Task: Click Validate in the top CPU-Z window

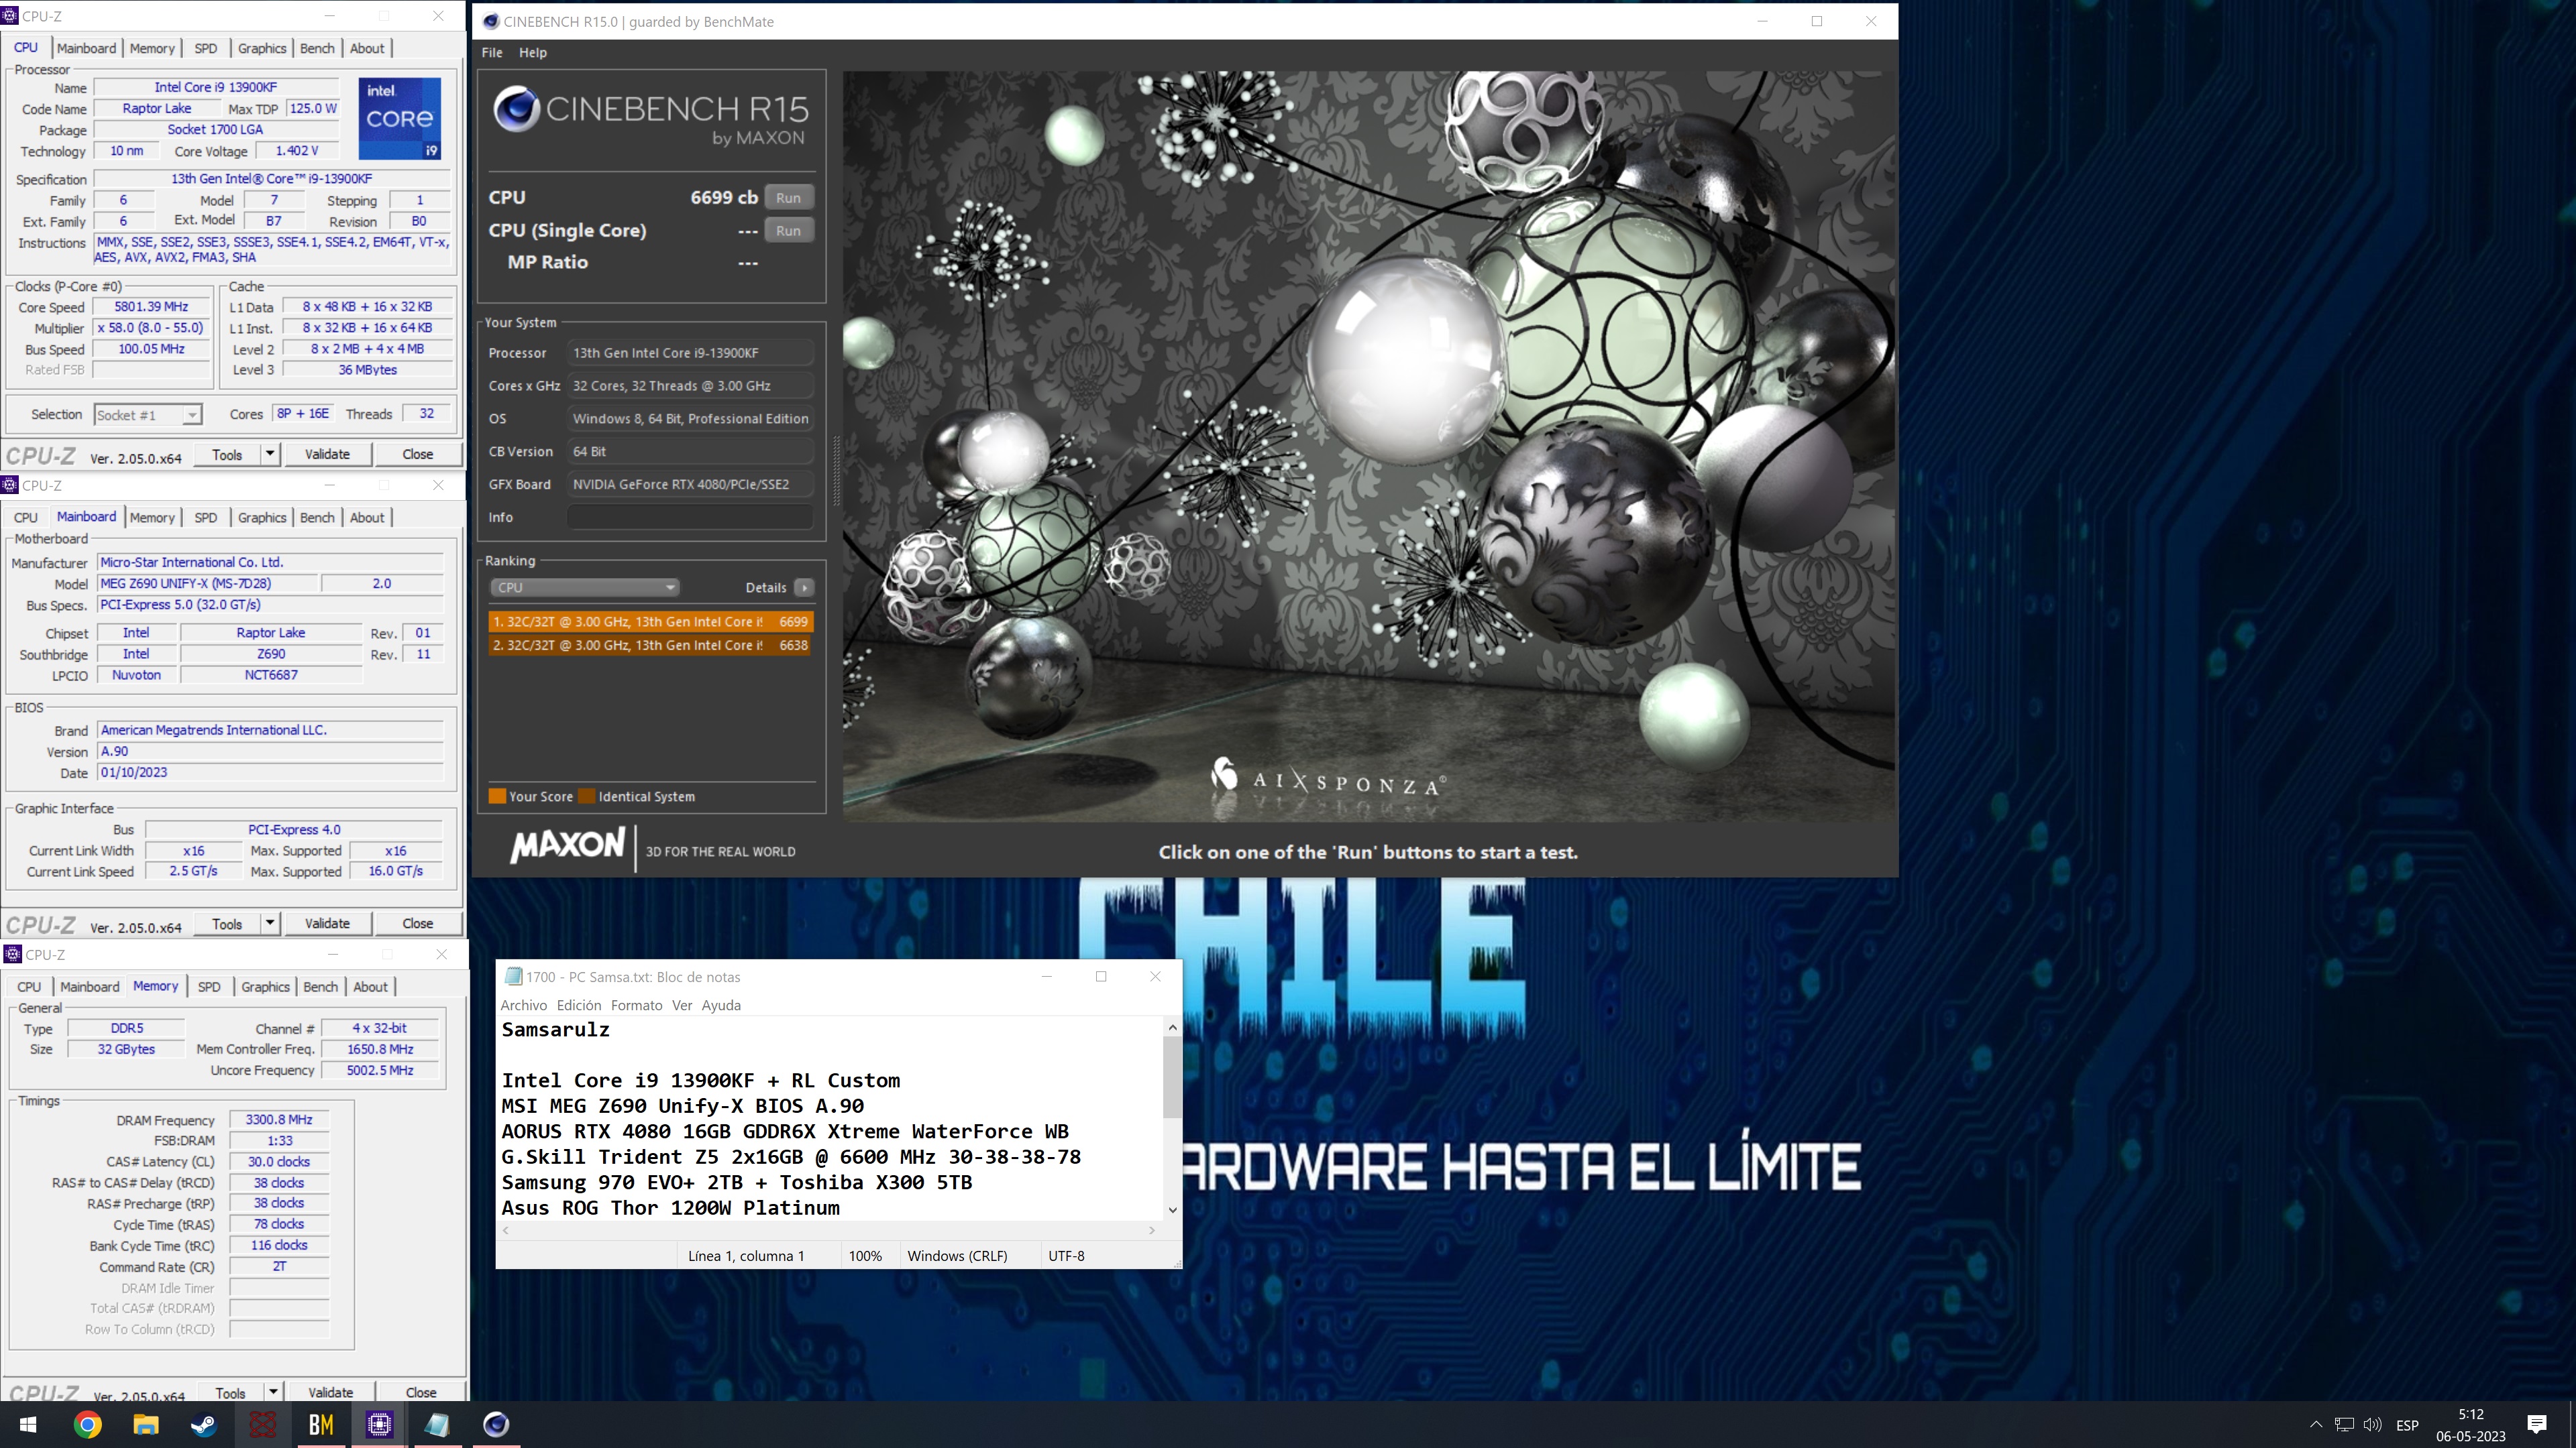Action: point(327,455)
